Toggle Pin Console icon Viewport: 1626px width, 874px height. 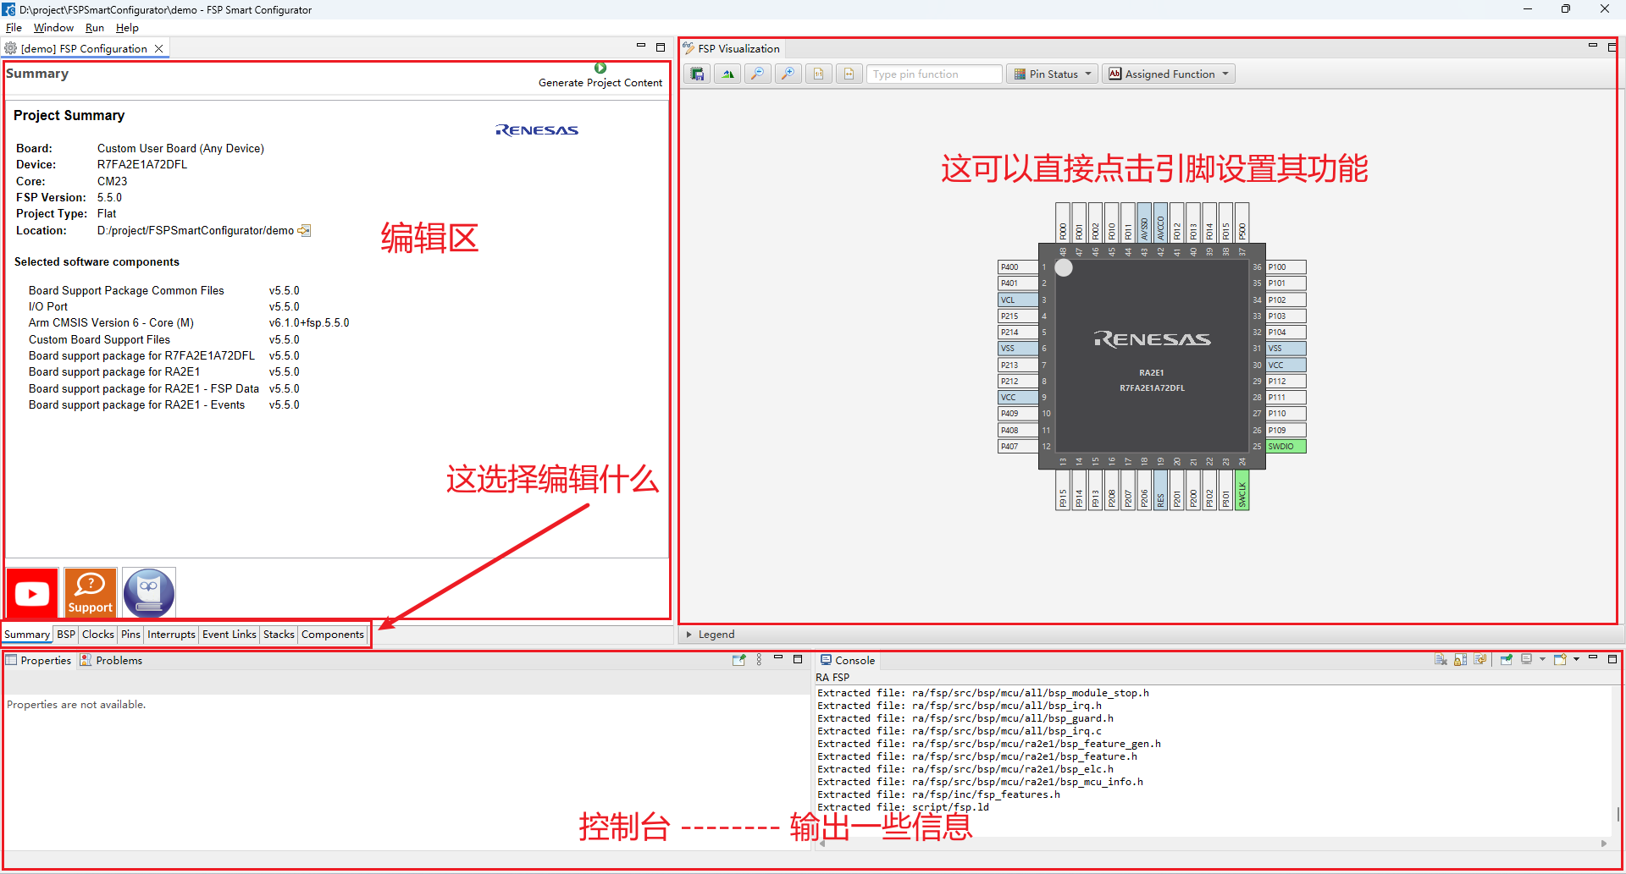(x=1506, y=660)
